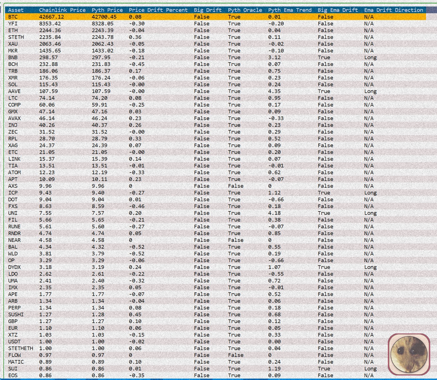Click the Big Drift column header

[208, 10]
